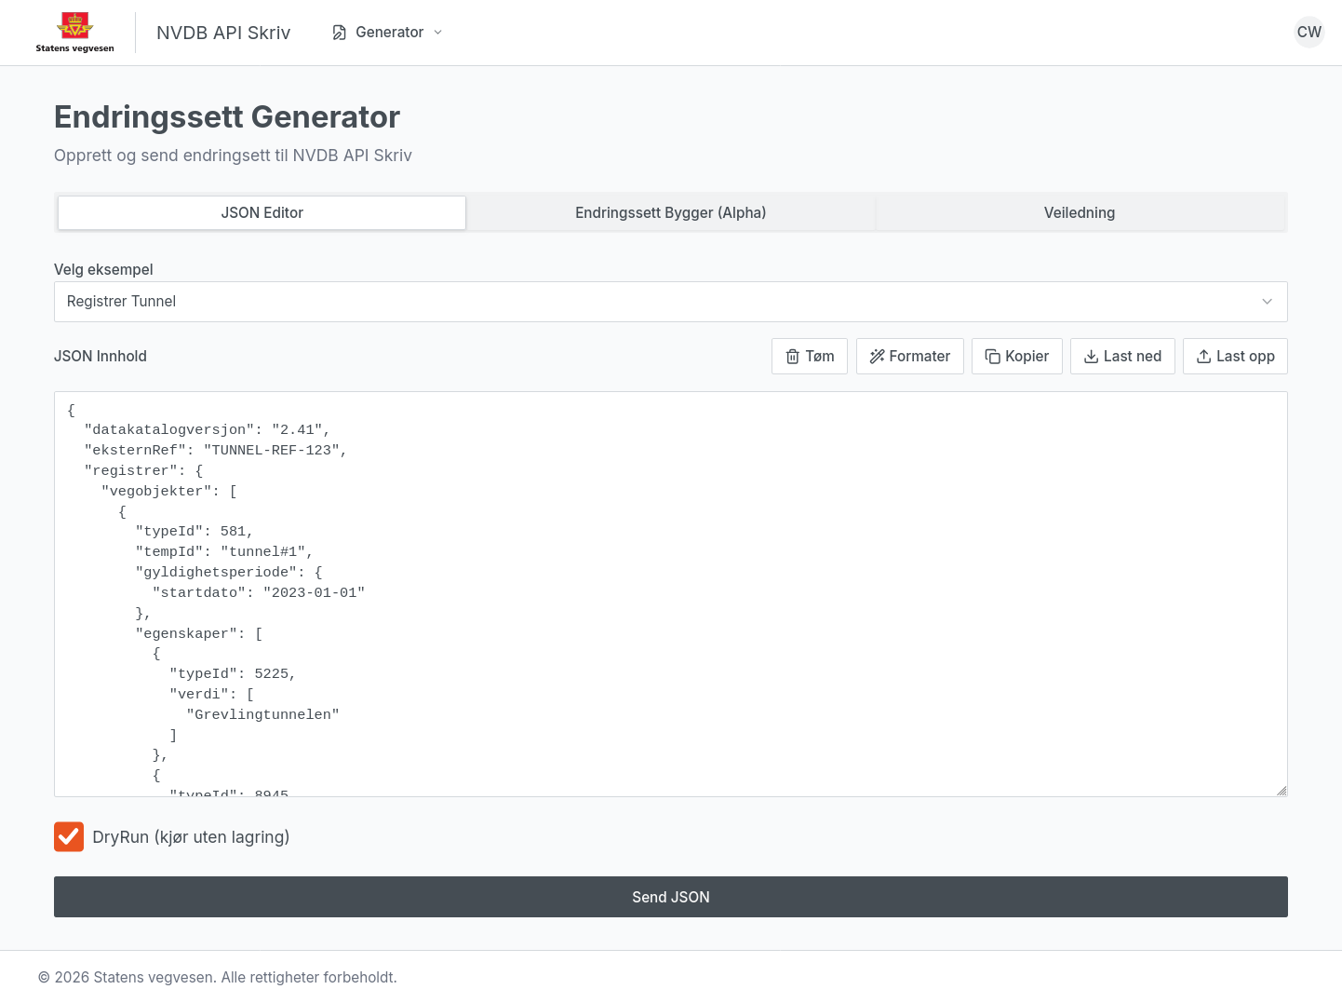The width and height of the screenshot is (1342, 1003).
Task: Click the "Grevlingtunnelen" value in JSON
Action: point(263,714)
